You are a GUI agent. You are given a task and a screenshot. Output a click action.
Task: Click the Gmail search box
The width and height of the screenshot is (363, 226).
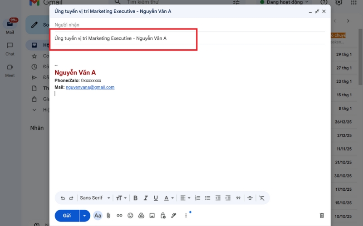[176, 2]
